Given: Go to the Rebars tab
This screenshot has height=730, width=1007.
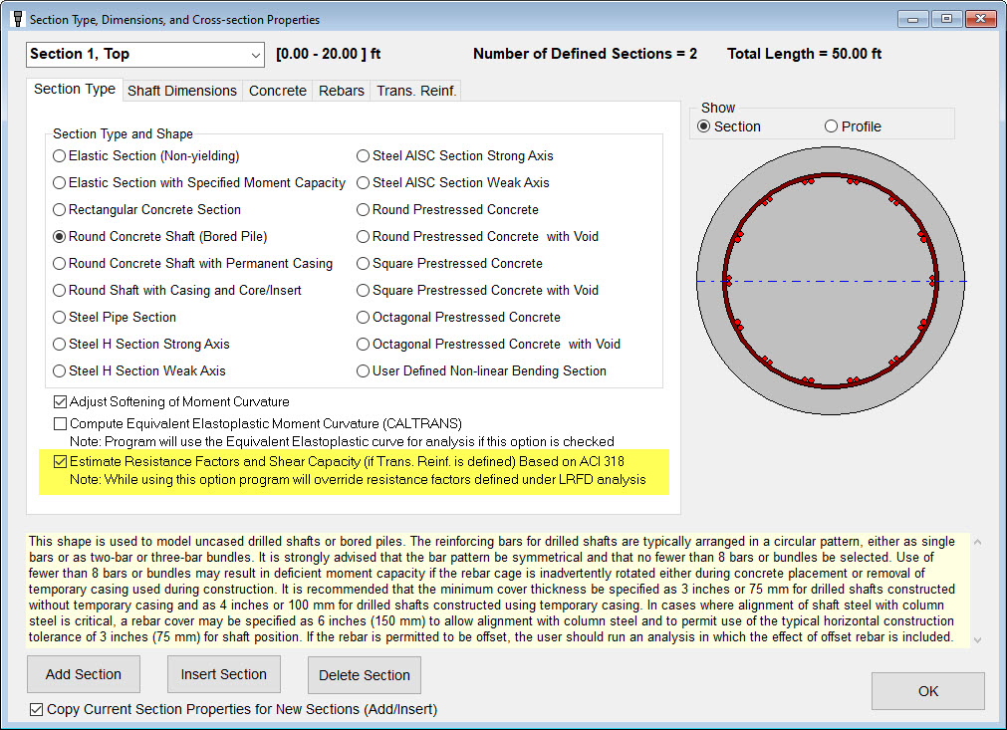Looking at the screenshot, I should [x=341, y=91].
